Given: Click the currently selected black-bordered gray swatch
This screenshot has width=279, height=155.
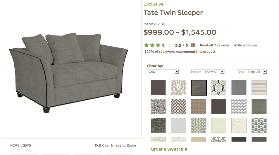Looking at the screenshot, I should 199,87.
